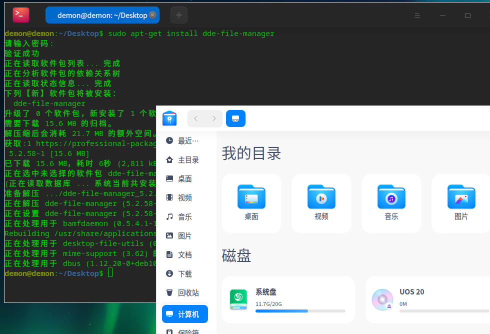This screenshot has width=490, height=334.
Task: Open 最近使用 (Recent) from the sidebar
Action: point(183,140)
